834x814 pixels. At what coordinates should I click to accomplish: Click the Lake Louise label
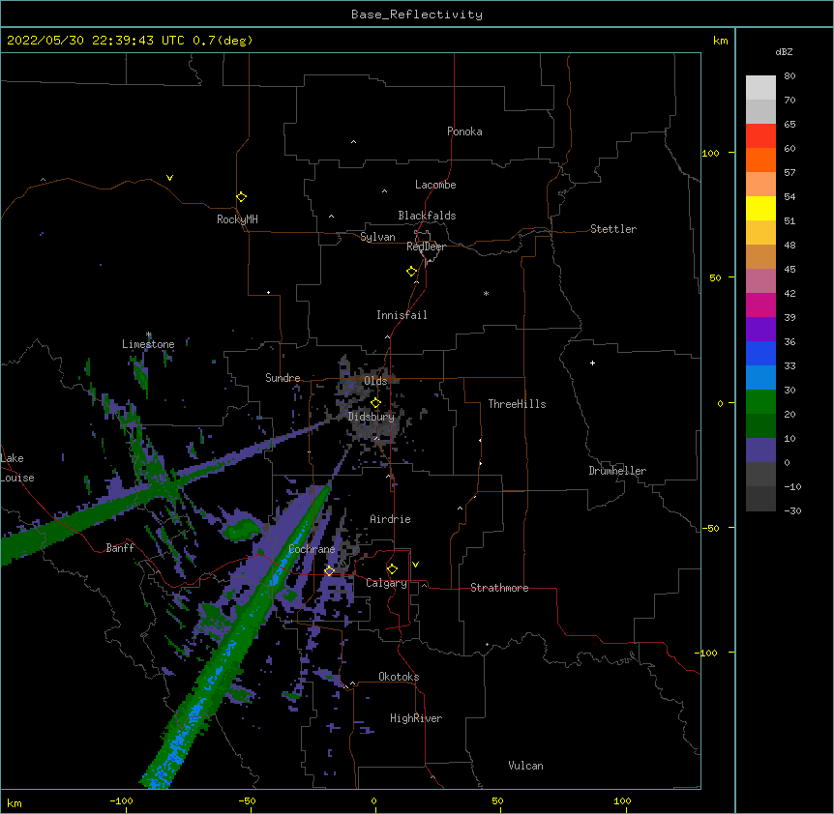(17, 468)
